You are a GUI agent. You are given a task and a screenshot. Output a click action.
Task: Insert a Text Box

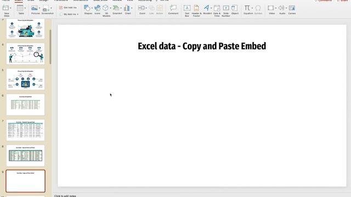187,8
